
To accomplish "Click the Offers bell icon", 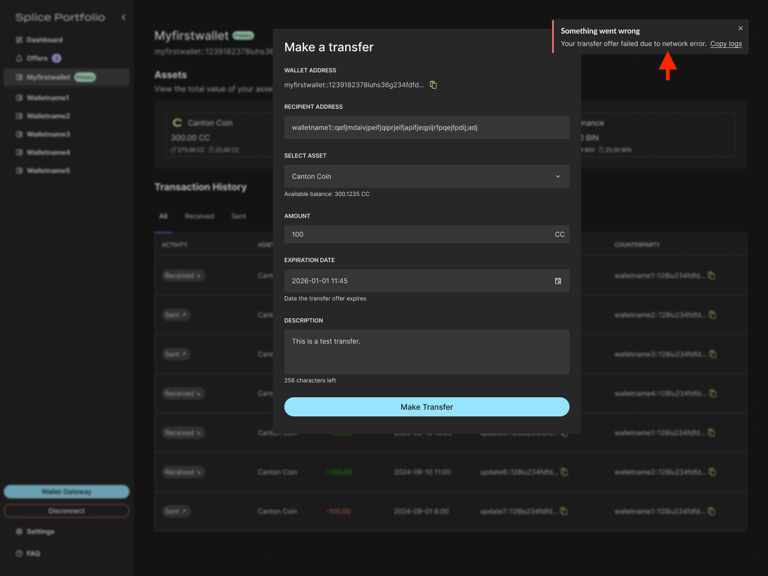I will tap(19, 58).
